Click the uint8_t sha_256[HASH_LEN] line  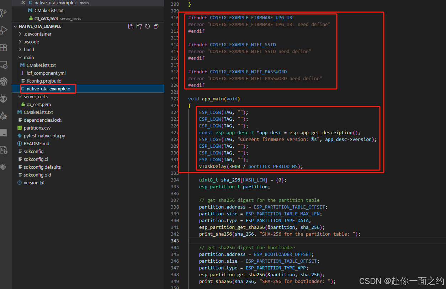243,180
